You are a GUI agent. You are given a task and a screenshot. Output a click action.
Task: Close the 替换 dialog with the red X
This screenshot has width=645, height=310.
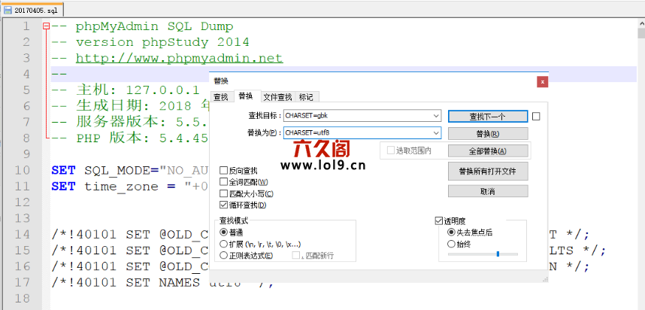tap(542, 81)
